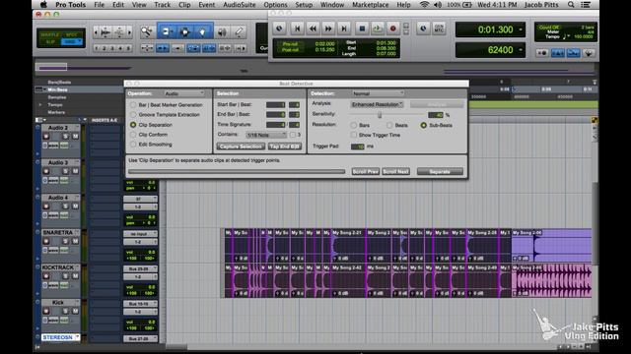Click the Sensitivity slider handle
The image size is (631, 354).
point(380,115)
